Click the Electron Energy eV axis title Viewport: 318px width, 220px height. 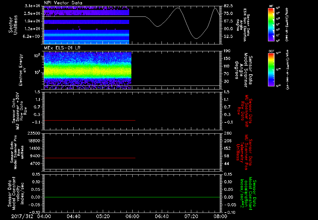23,70
